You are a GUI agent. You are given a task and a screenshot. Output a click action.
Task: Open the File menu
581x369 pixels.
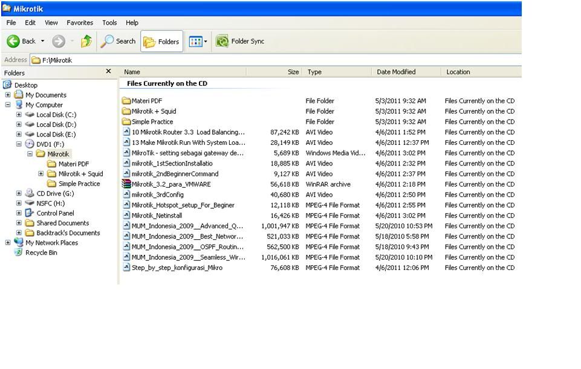pos(11,22)
